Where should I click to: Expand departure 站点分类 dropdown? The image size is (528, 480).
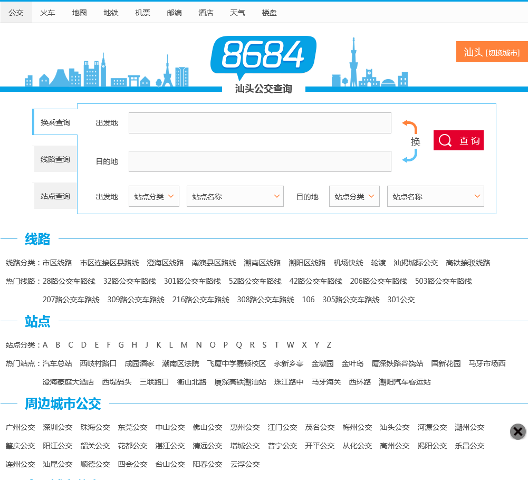point(154,196)
